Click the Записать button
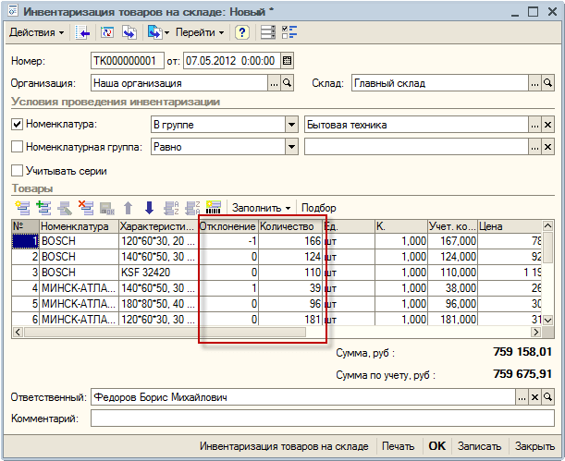Image resolution: width=565 pixels, height=461 pixels. click(479, 446)
